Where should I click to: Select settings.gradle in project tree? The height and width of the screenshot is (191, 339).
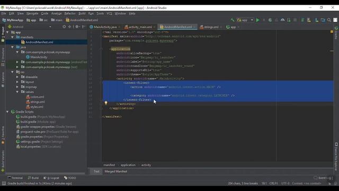(30, 142)
